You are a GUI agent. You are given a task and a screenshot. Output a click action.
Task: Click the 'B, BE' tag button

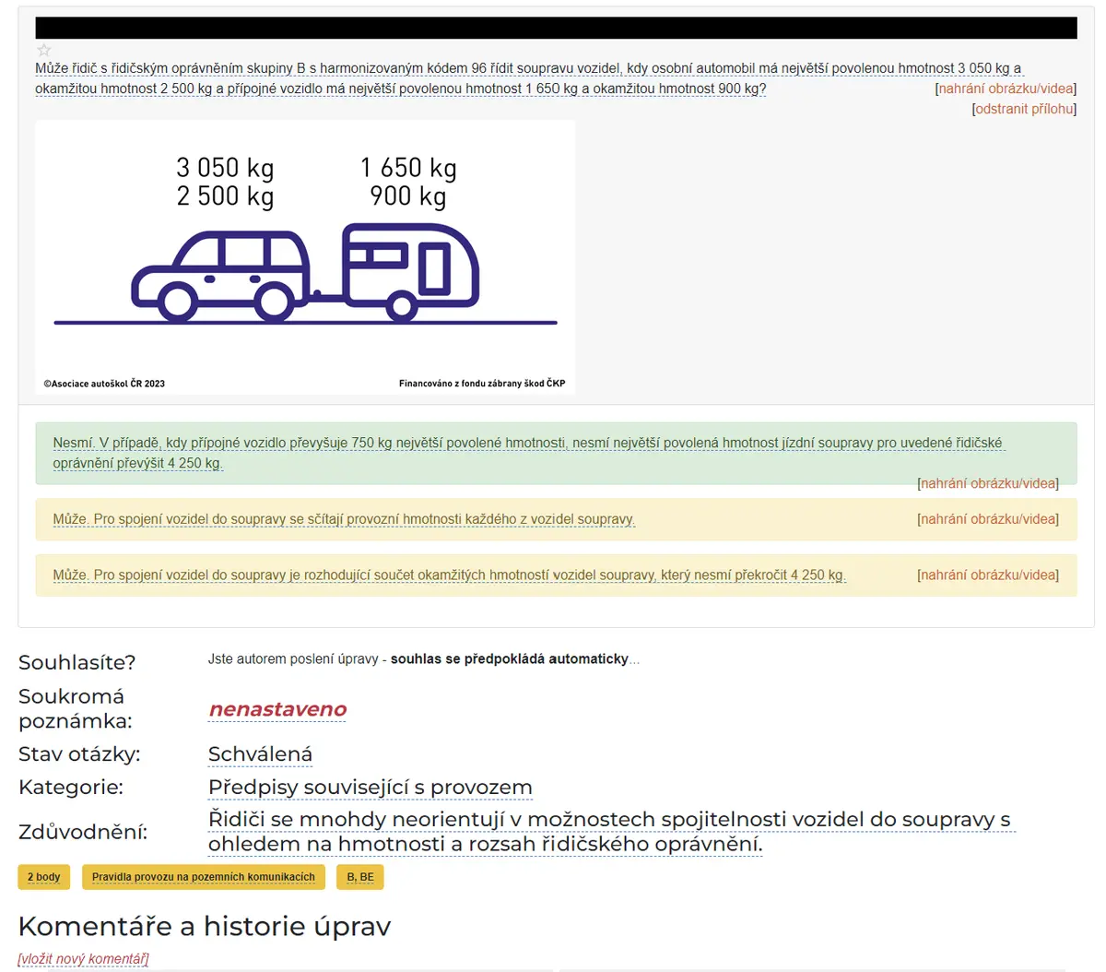click(x=359, y=877)
